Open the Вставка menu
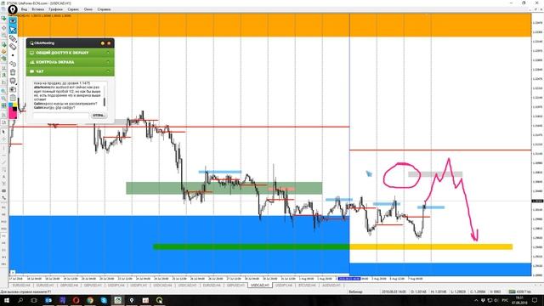The image size is (544, 306). point(37,9)
